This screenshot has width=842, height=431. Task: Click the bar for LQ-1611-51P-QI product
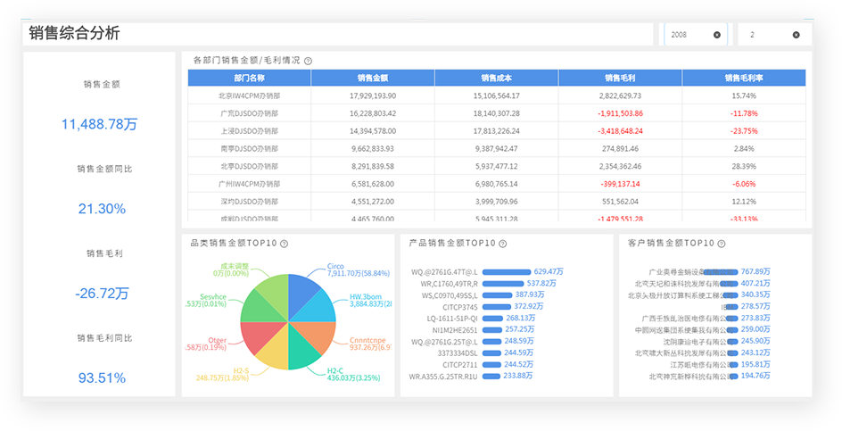(492, 319)
